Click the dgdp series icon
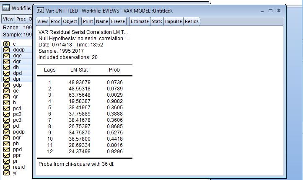The width and height of the screenshot is (303, 180). [6, 50]
